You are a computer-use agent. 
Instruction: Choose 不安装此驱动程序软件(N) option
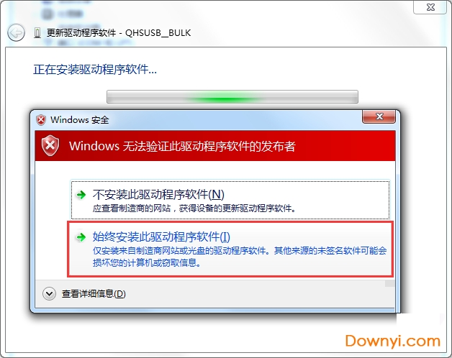pos(230,200)
